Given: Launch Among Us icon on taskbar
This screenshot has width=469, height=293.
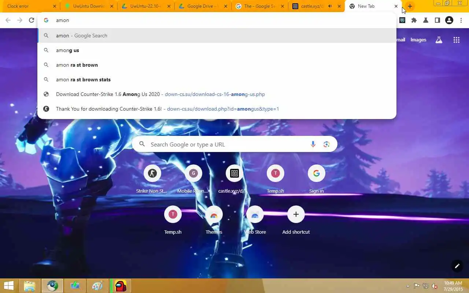Looking at the screenshot, I should point(121,286).
